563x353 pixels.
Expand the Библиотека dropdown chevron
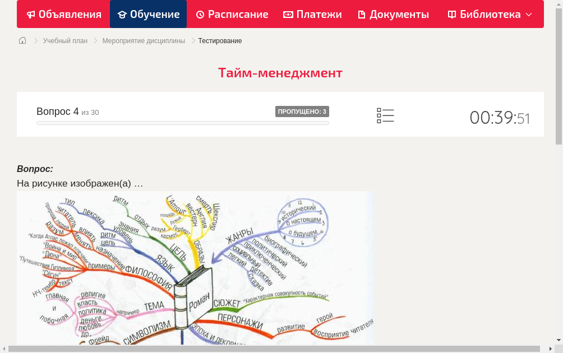pyautogui.click(x=528, y=15)
